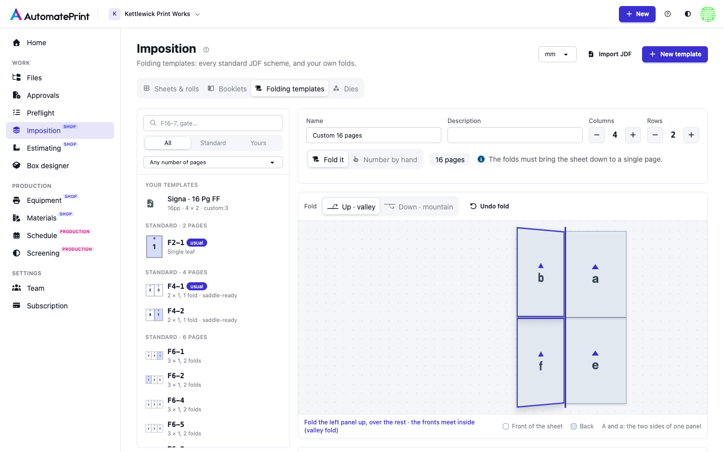This screenshot has width=724, height=452.
Task: Check the Back checkbox
Action: coord(574,426)
